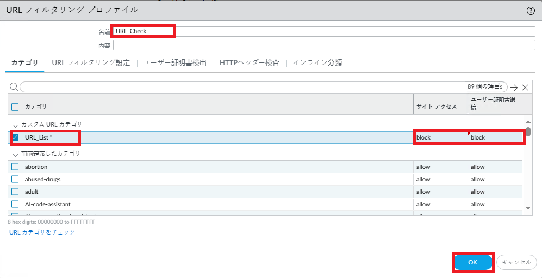Check the abortion category checkbox
542x278 pixels.
[15, 167]
